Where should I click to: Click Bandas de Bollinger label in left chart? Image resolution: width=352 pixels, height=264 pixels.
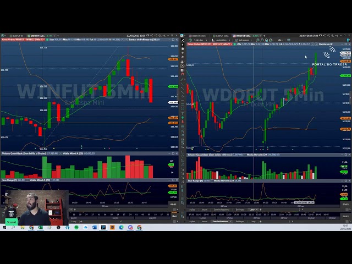[x=144, y=40]
